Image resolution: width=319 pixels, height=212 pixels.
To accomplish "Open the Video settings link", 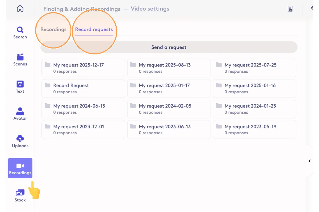I will (150, 9).
